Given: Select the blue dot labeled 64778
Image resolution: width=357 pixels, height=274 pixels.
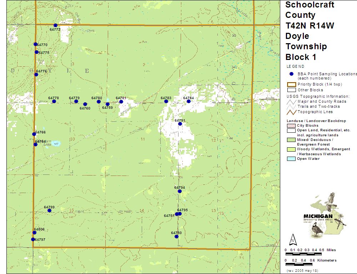Looking at the screenshot, I should 54,101.
